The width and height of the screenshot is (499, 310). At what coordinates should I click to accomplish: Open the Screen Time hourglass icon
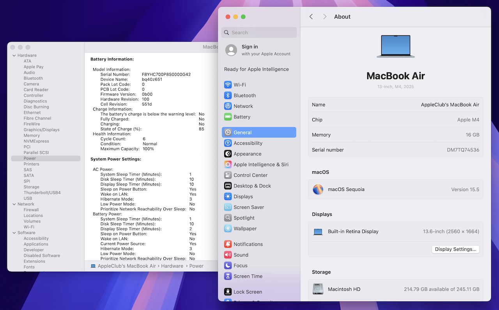tap(228, 277)
